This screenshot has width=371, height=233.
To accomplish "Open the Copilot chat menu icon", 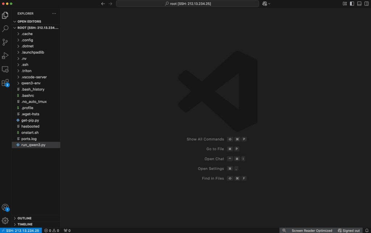I will (x=264, y=4).
